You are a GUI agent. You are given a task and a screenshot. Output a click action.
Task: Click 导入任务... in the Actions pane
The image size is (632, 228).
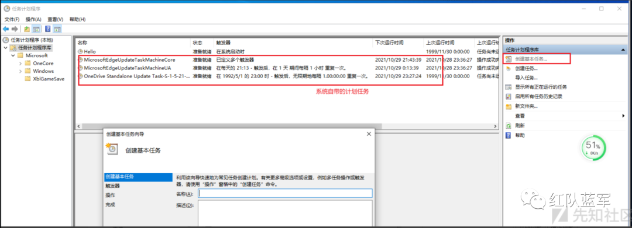click(527, 78)
